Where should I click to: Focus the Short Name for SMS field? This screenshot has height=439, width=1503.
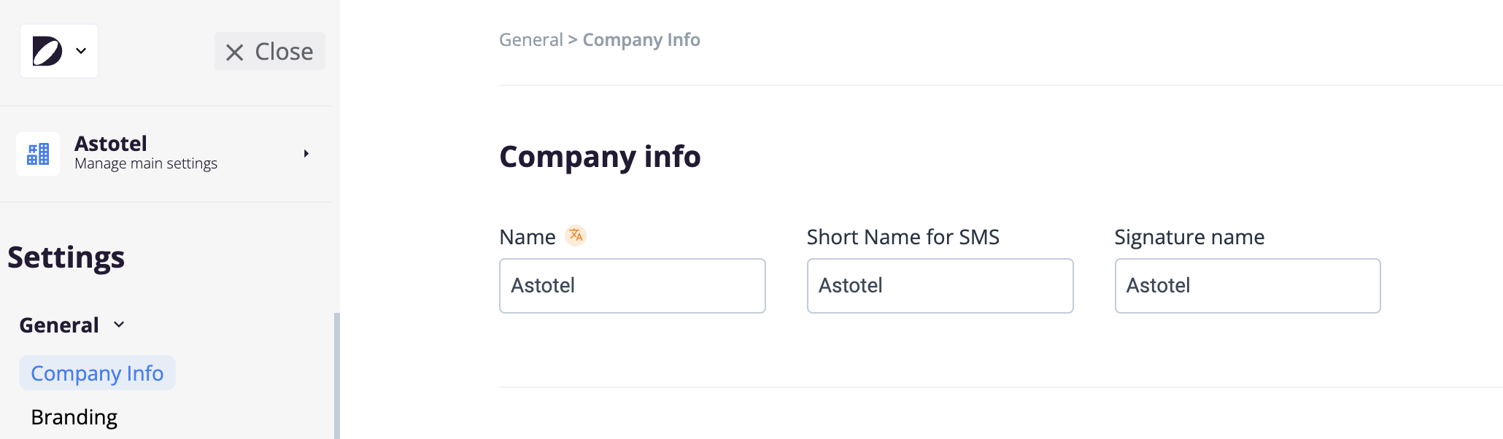click(940, 286)
